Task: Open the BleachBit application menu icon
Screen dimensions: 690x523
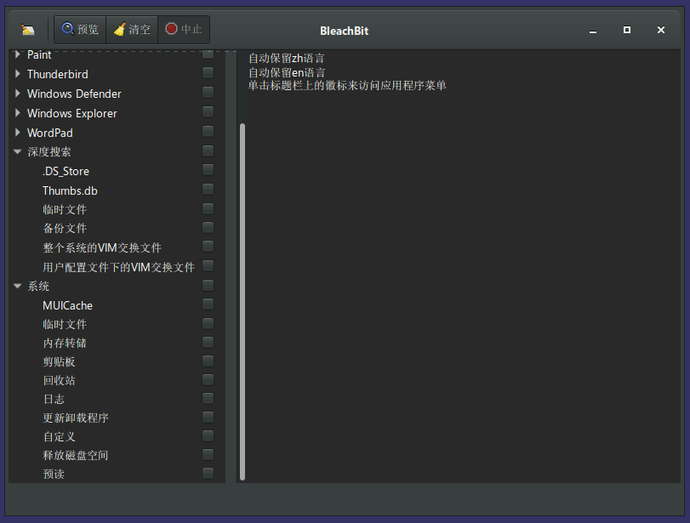Action: [x=28, y=30]
